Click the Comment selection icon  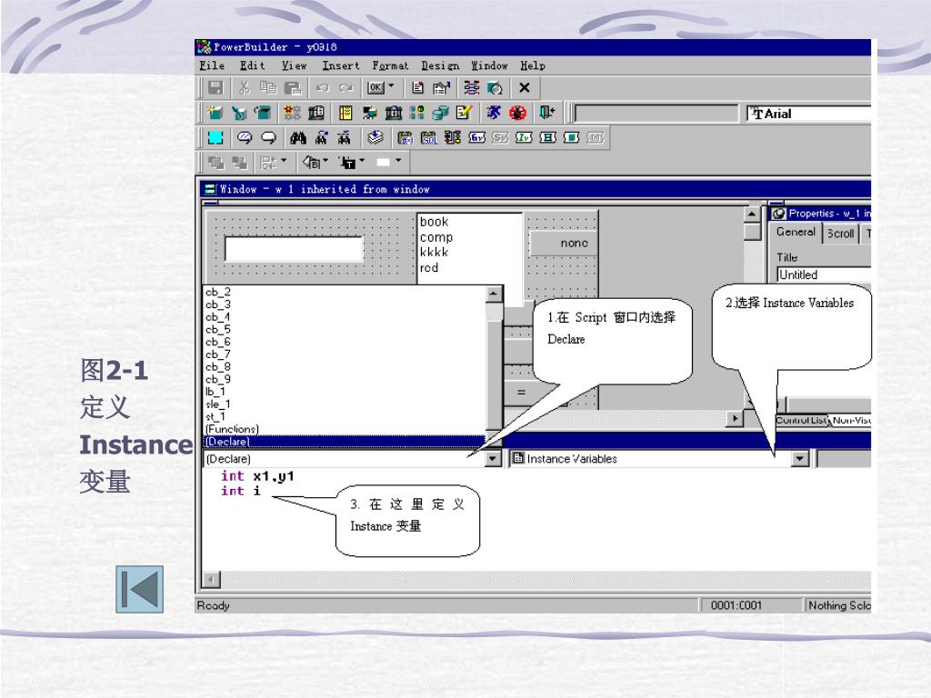245,138
